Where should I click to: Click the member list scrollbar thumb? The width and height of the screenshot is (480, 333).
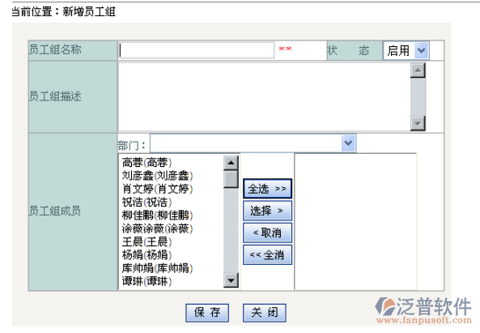click(x=231, y=179)
